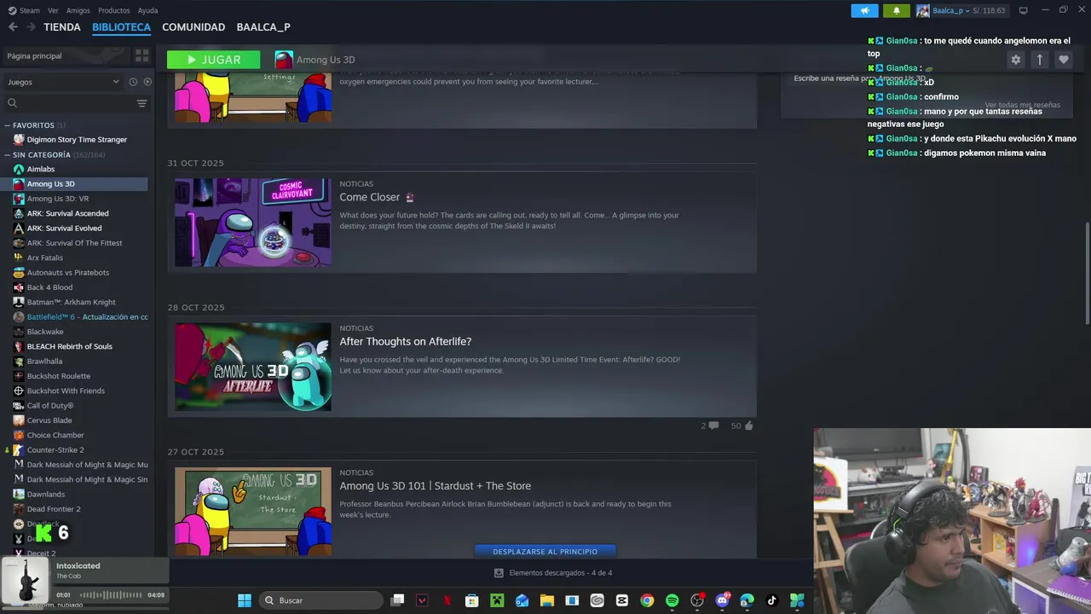The image size is (1091, 614).
Task: Open Big Picture mode monitor icon in title bar
Action: point(1023,10)
